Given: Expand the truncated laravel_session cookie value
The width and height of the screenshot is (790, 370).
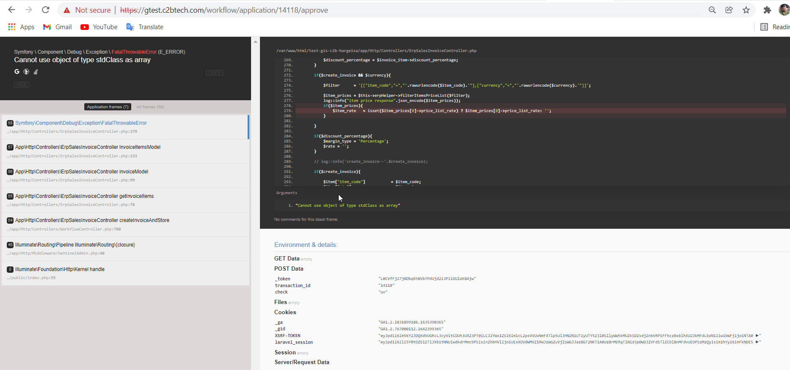Looking at the screenshot, I should coord(758,342).
